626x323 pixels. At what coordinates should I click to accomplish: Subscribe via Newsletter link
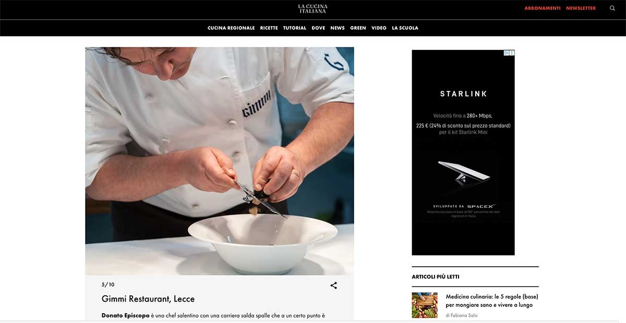point(581,8)
